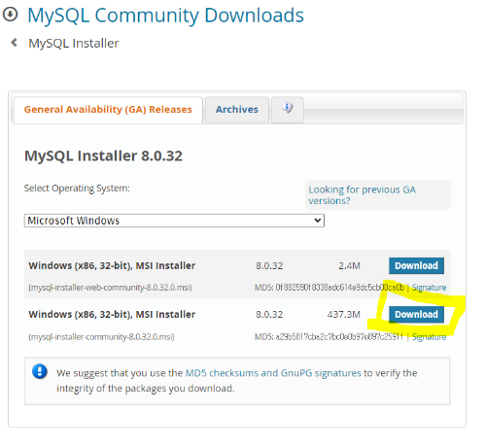Click MD5 hash of 437.3M installer
This screenshot has width=486, height=447.
pos(339,337)
